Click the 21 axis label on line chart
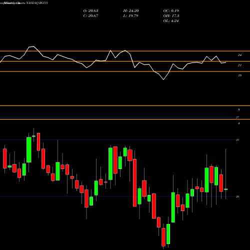Image resolution: width=250 pixels, height=250 pixels. point(239,65)
